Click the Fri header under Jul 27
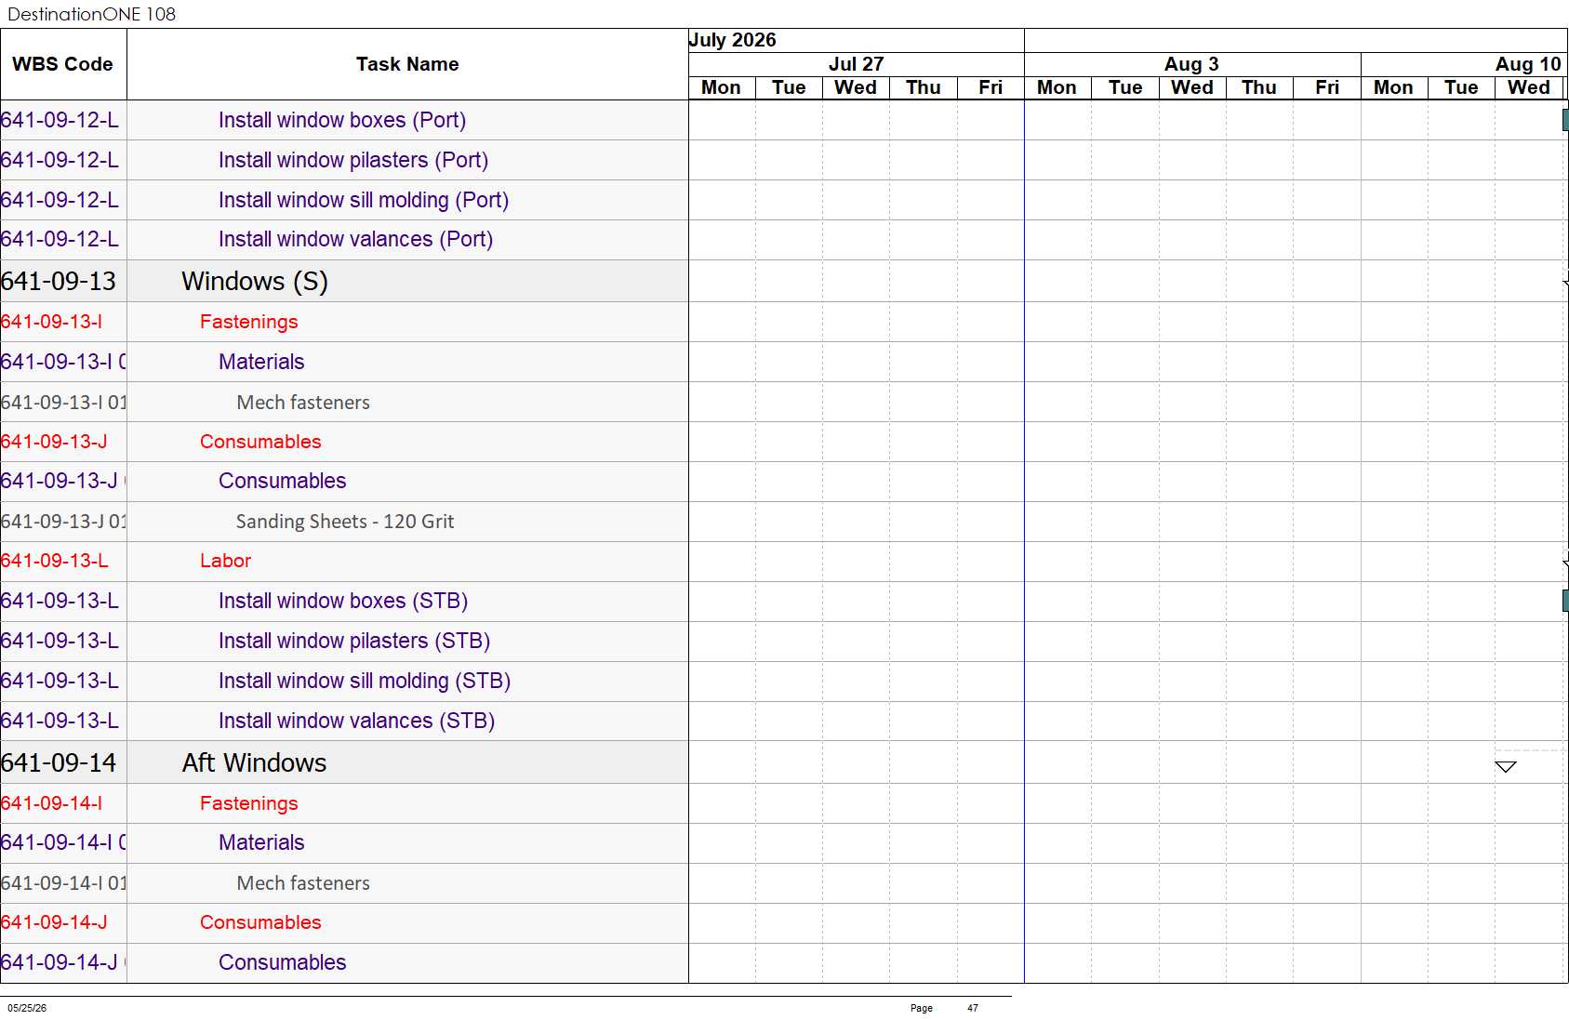 pos(991,87)
